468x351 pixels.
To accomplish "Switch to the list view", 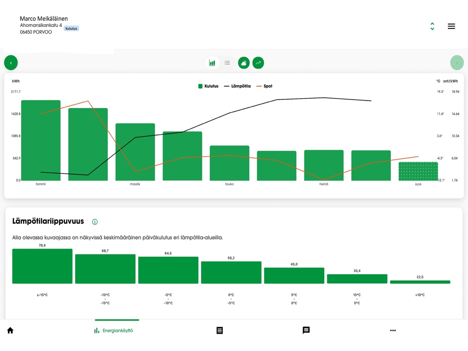I will click(x=227, y=63).
